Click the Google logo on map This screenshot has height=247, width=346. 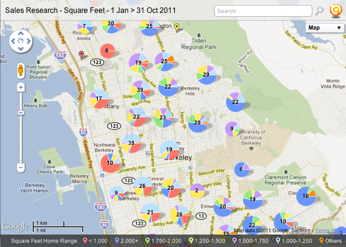pyautogui.click(x=15, y=226)
